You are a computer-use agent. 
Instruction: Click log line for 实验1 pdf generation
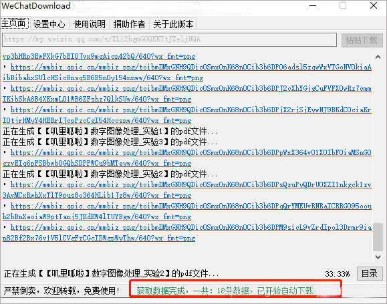coord(110,131)
